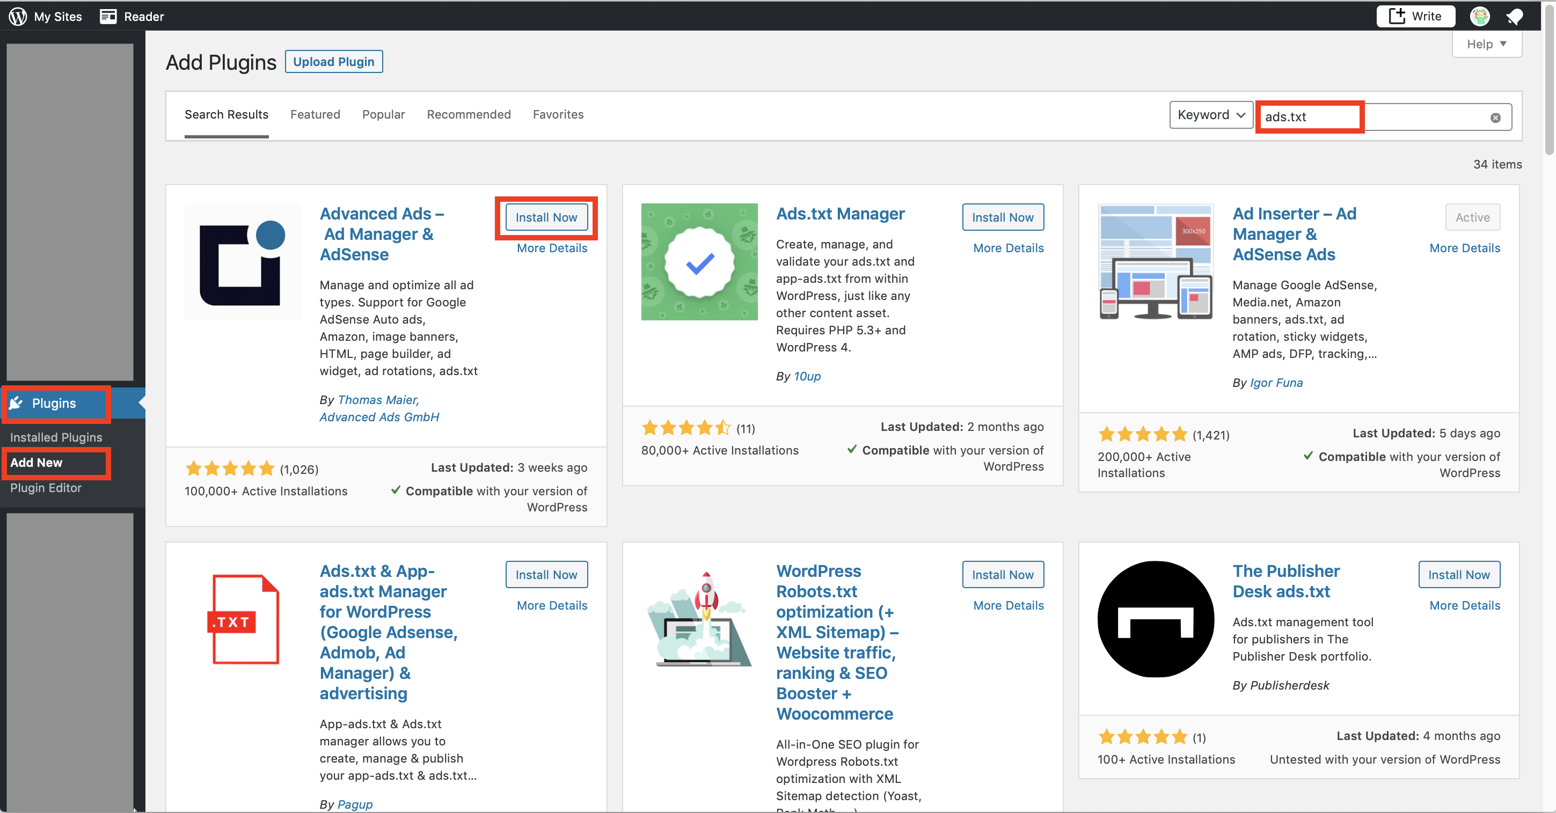Open author link Thomas Maier, Advanced Ads GmbH

(x=379, y=408)
